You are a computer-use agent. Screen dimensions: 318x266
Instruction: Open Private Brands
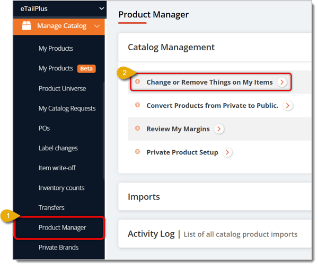(x=59, y=247)
